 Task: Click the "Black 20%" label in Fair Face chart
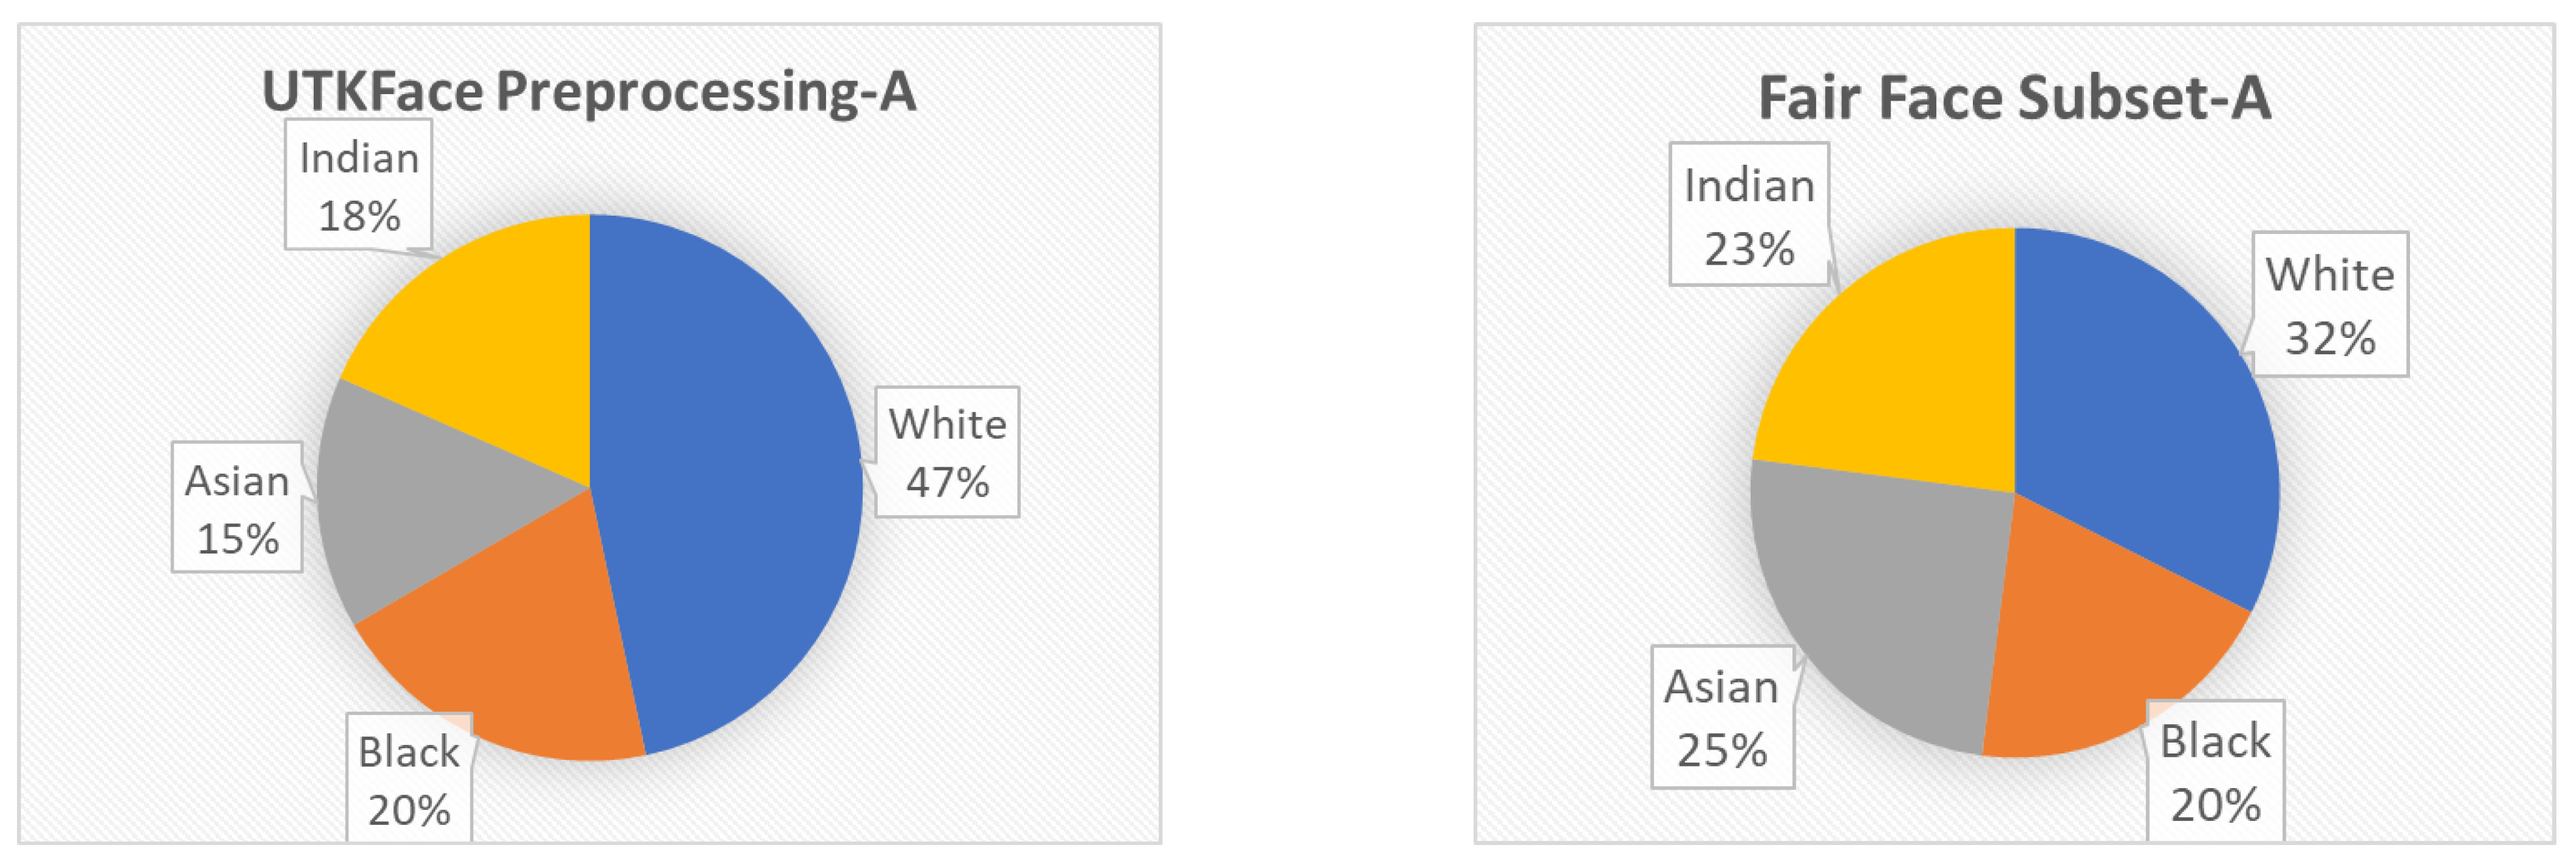point(2216,771)
